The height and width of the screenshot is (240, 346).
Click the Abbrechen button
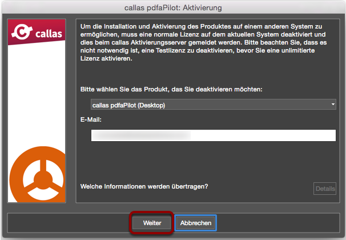point(195,223)
